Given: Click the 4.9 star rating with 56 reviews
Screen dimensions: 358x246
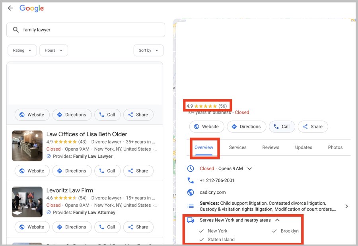Looking at the screenshot, I should pos(206,106).
